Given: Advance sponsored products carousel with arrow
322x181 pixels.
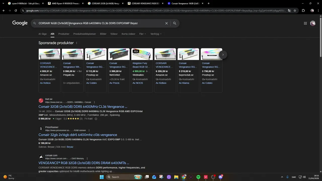Looking at the screenshot, I should click(223, 55).
